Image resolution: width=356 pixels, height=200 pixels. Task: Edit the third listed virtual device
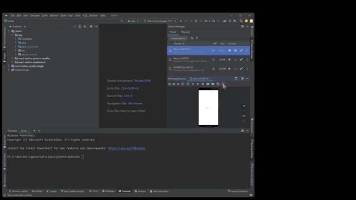pos(241,69)
